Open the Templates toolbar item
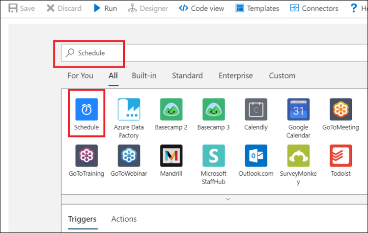Screen dimensions: 368x233 point(257,8)
